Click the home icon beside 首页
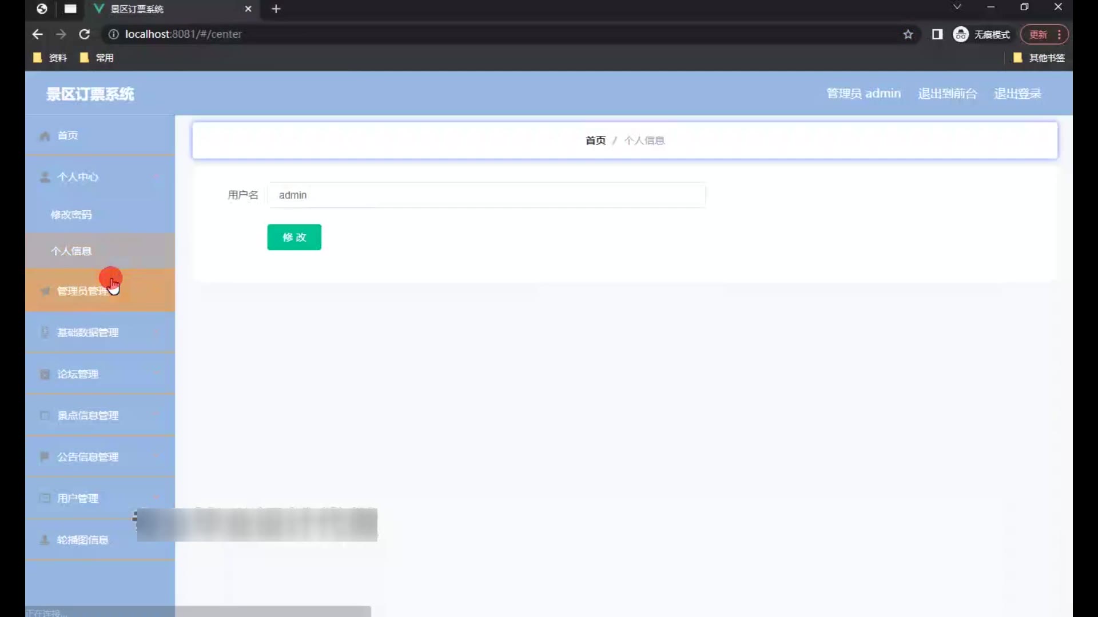This screenshot has width=1098, height=617. 45,136
